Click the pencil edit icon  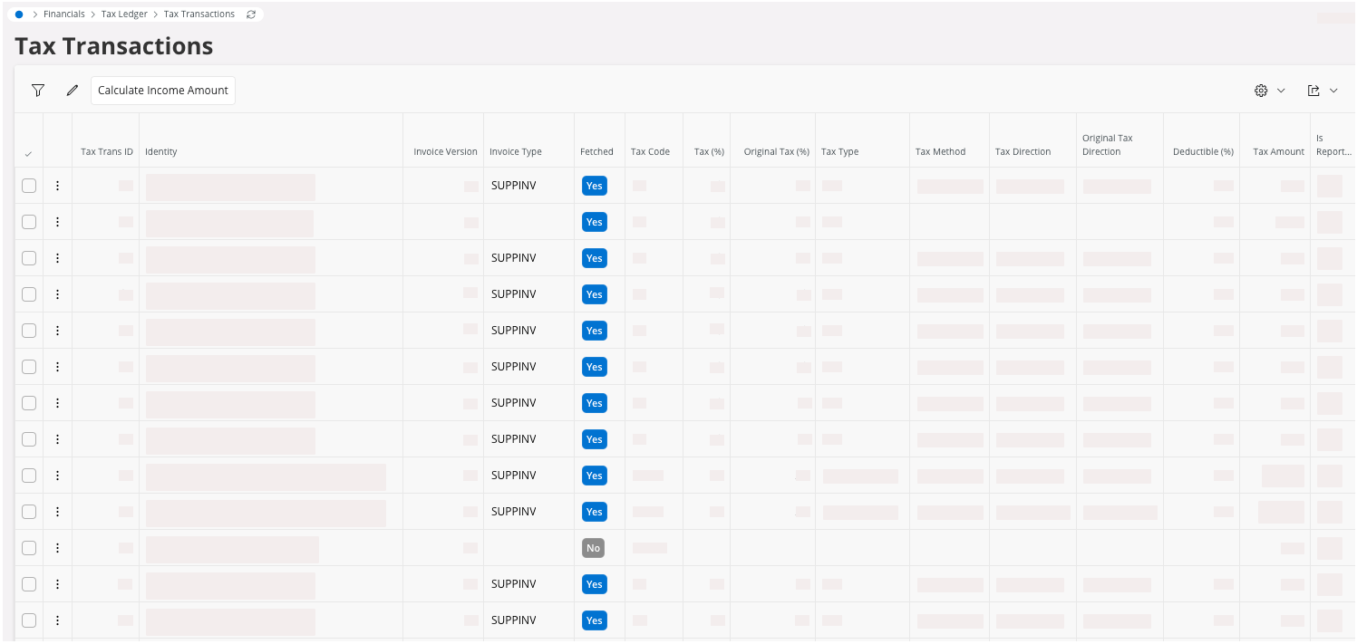pos(73,91)
